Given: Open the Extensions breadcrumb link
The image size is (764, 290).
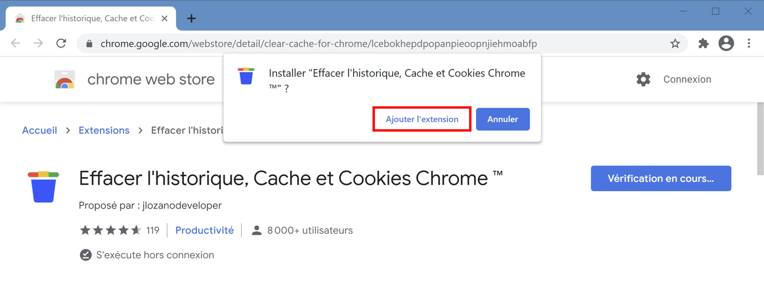Looking at the screenshot, I should [x=104, y=130].
